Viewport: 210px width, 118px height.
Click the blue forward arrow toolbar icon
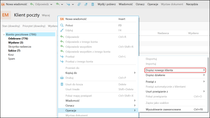(x=68, y=4)
